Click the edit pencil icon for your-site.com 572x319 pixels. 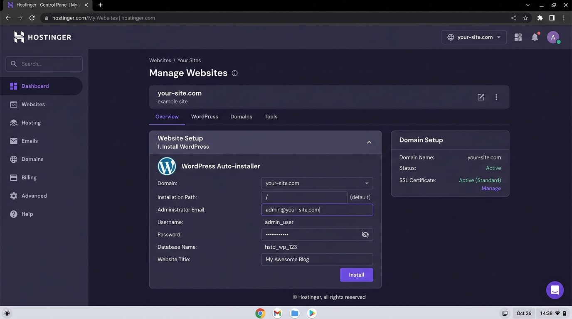coord(481,97)
